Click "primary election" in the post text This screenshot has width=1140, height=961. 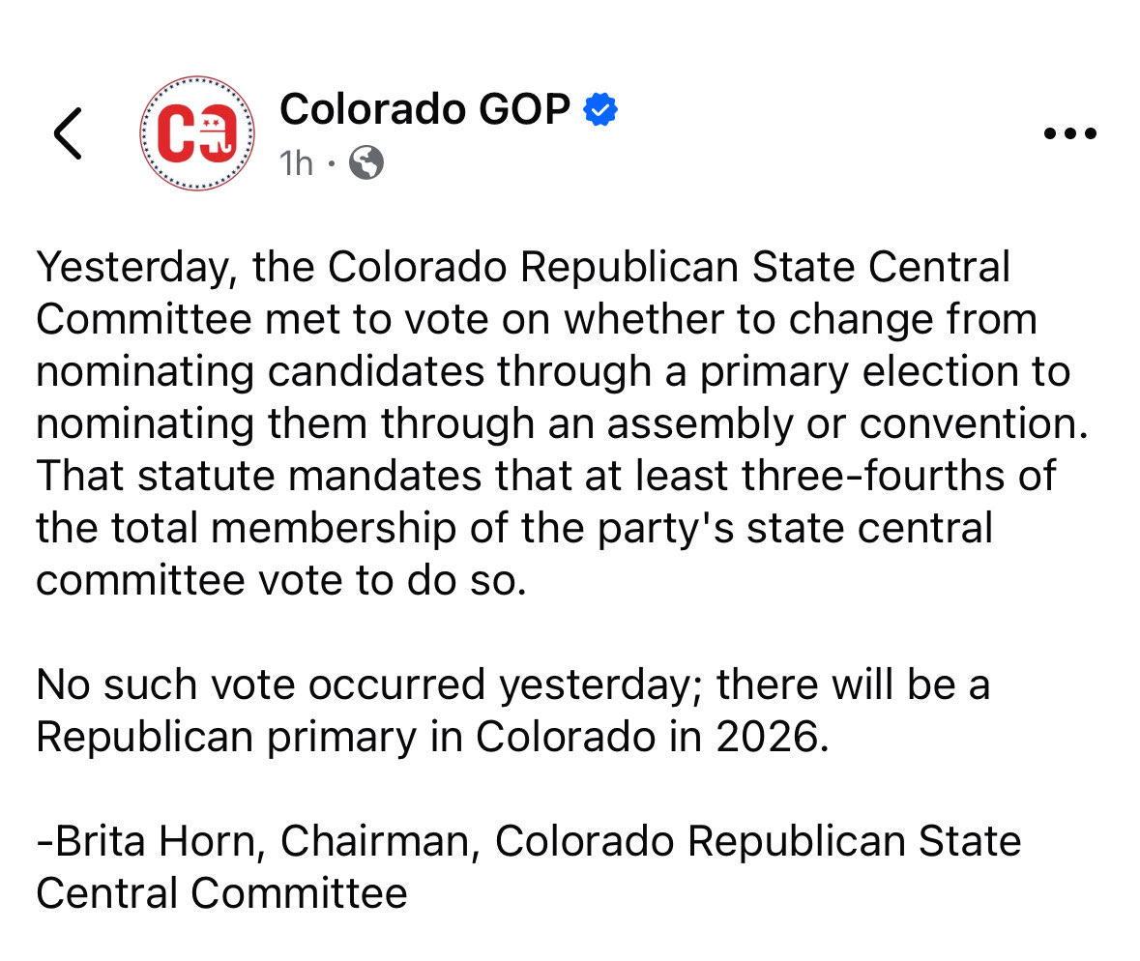[x=837, y=371]
